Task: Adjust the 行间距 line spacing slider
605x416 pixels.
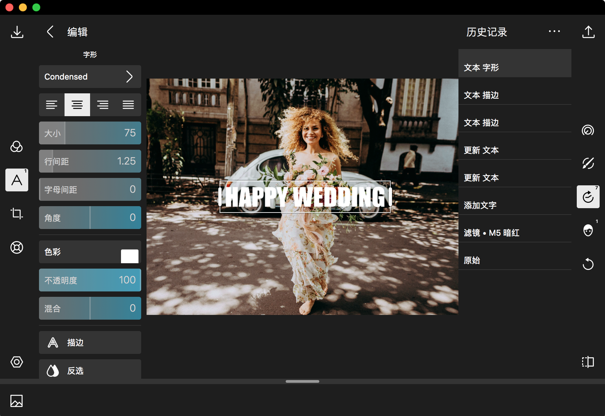Action: [x=90, y=161]
